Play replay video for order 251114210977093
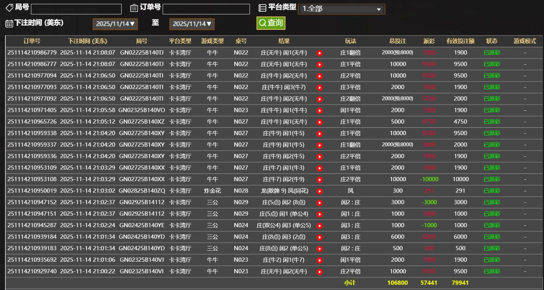This screenshot has width=544, height=290. coord(319,88)
